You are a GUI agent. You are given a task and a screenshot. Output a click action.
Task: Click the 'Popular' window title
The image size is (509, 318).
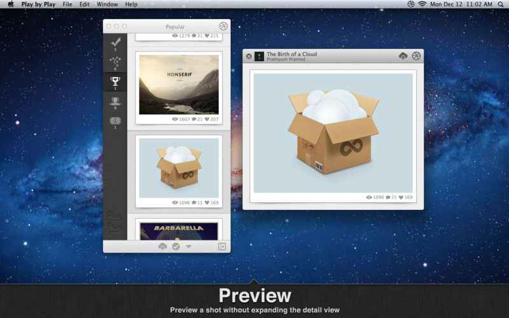click(x=175, y=27)
